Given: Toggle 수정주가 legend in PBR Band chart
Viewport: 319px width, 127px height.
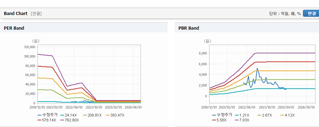Looking at the screenshot, I should tap(222, 115).
